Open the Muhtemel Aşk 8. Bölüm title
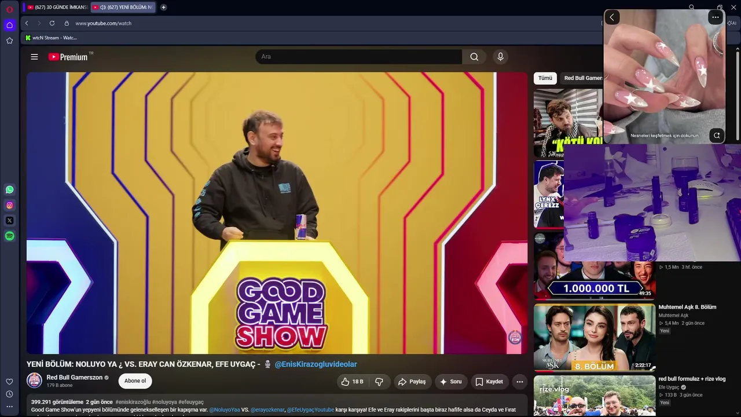This screenshot has width=741, height=417. coord(687,307)
